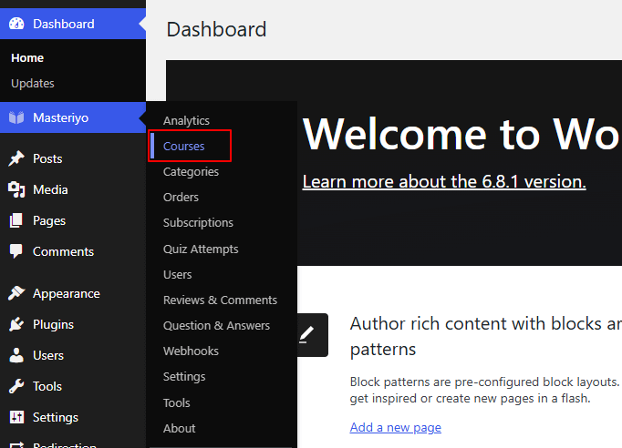Open Learn more about the 6.8.1 version link
Screen dimensions: 622x448
[x=444, y=182]
